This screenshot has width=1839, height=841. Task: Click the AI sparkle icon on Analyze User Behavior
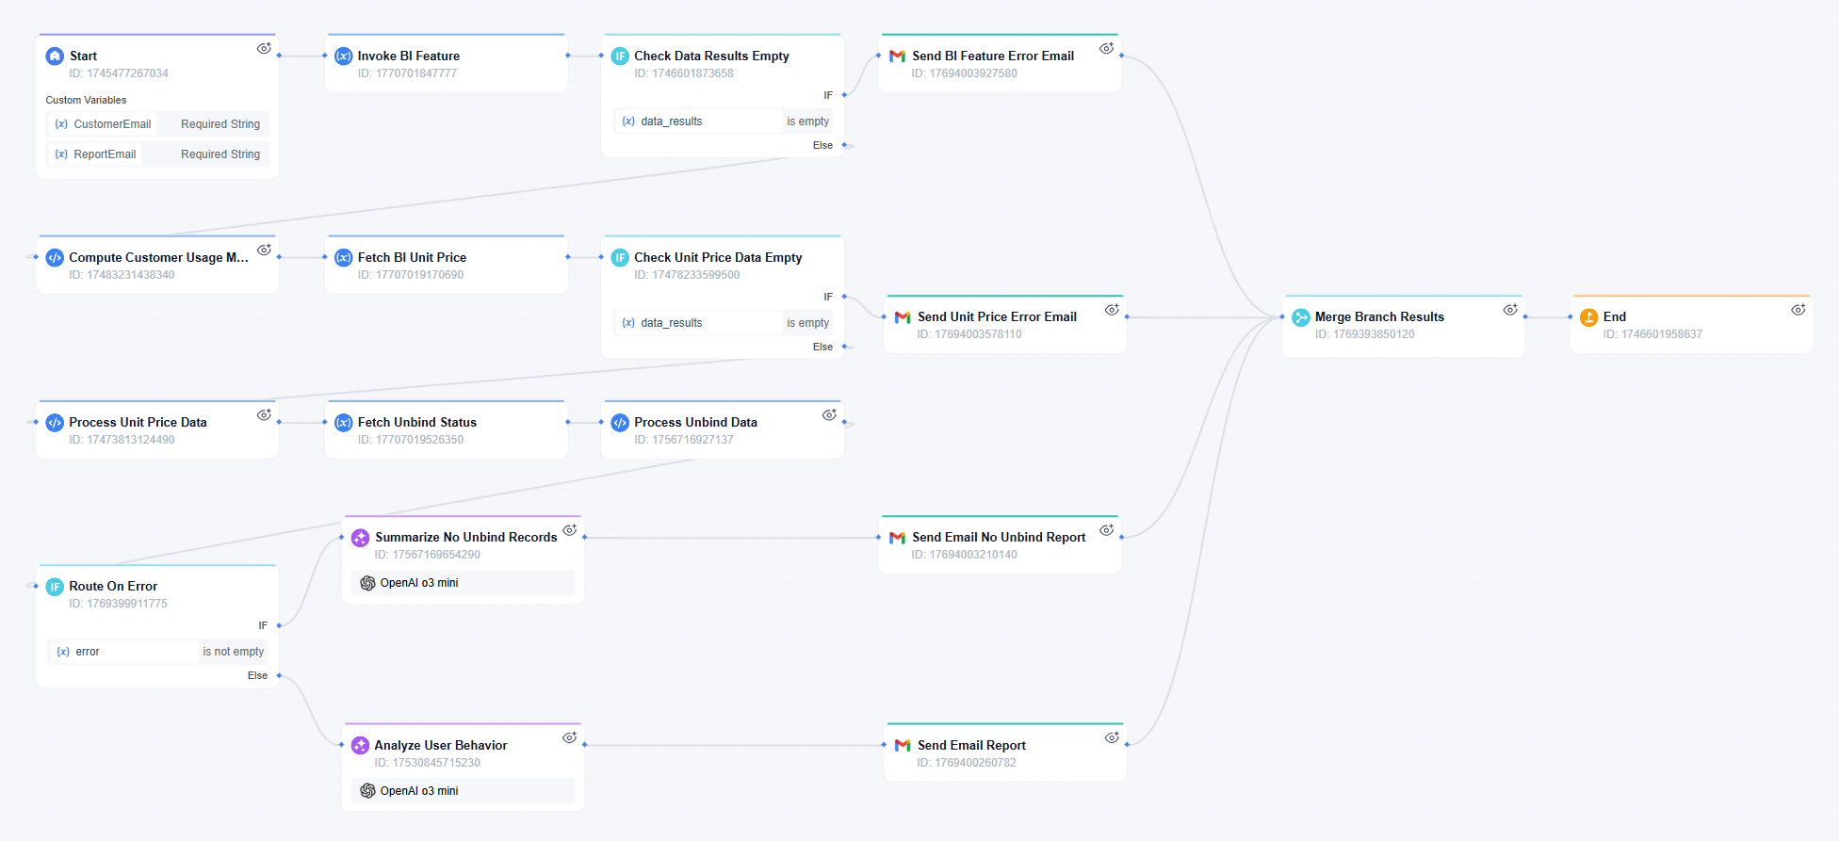point(360,746)
